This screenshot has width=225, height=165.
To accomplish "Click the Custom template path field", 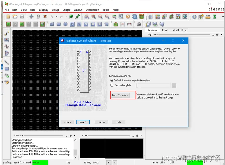I will [154, 86].
